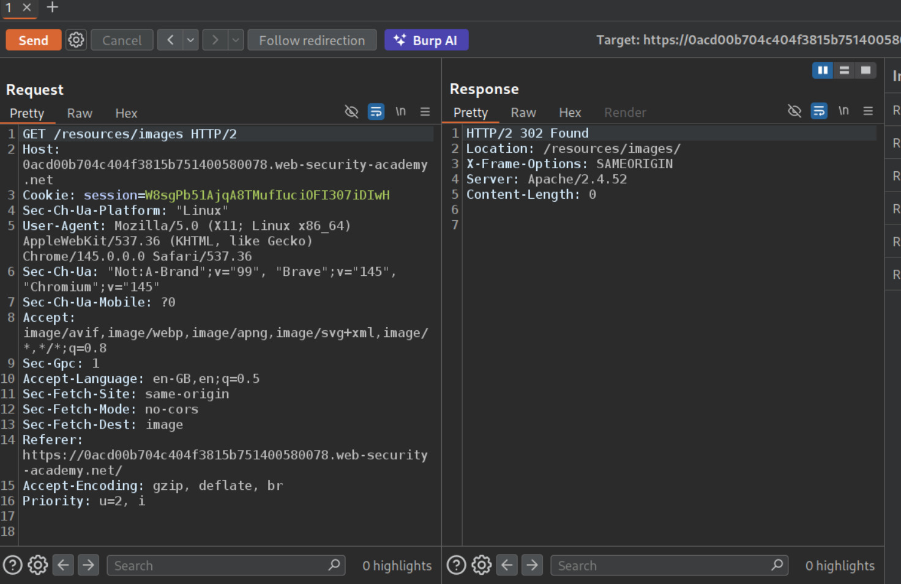The width and height of the screenshot is (901, 584).
Task: Open Response search settings gear
Action: point(481,565)
